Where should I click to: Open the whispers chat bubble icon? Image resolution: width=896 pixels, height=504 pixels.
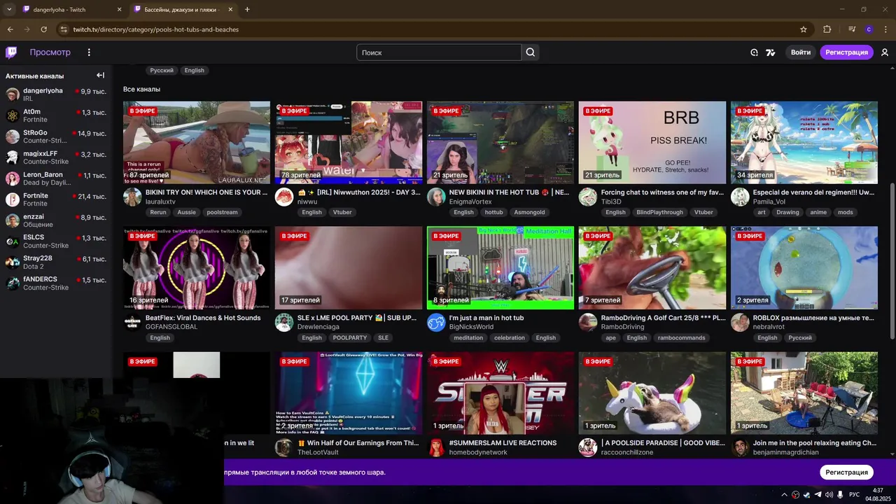(754, 52)
